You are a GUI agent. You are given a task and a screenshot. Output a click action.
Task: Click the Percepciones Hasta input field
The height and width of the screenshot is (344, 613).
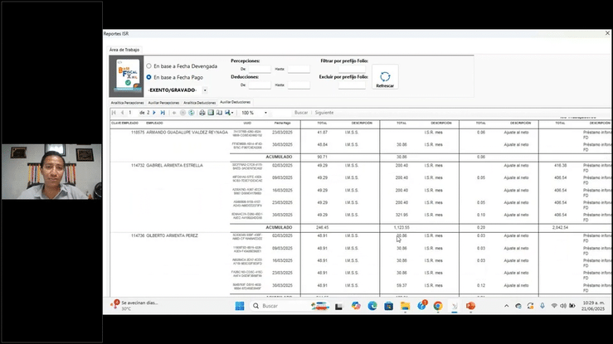299,69
